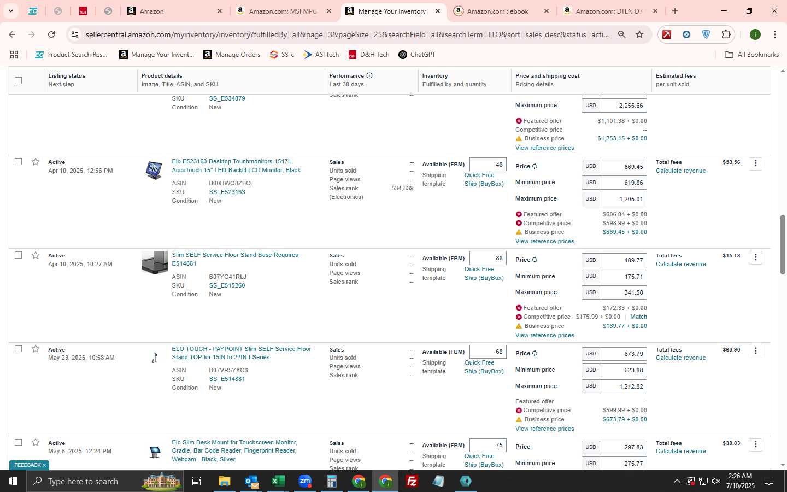Screen dimensions: 787x492
Task: Edit the price field showing 669.45
Action: pos(623,167)
